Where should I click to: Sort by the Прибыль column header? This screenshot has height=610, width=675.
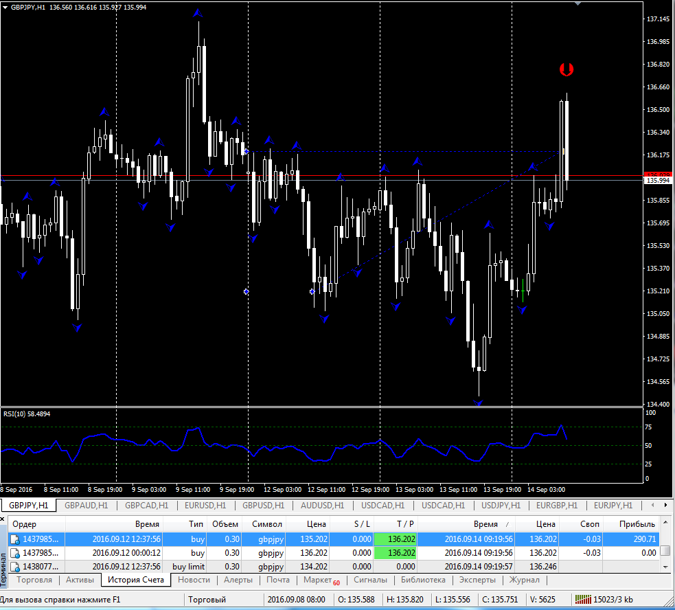[x=630, y=524]
